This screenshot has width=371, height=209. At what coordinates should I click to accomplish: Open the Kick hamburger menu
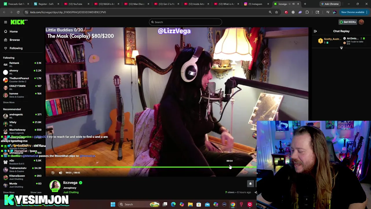coord(6,22)
